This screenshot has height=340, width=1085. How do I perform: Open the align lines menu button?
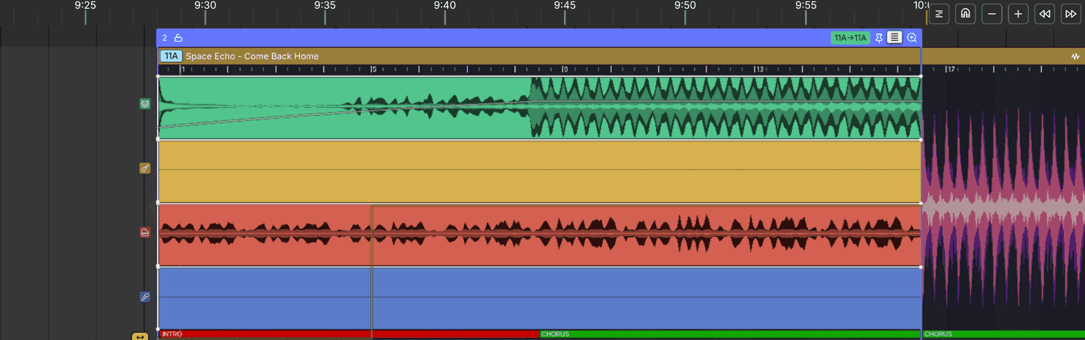click(938, 14)
